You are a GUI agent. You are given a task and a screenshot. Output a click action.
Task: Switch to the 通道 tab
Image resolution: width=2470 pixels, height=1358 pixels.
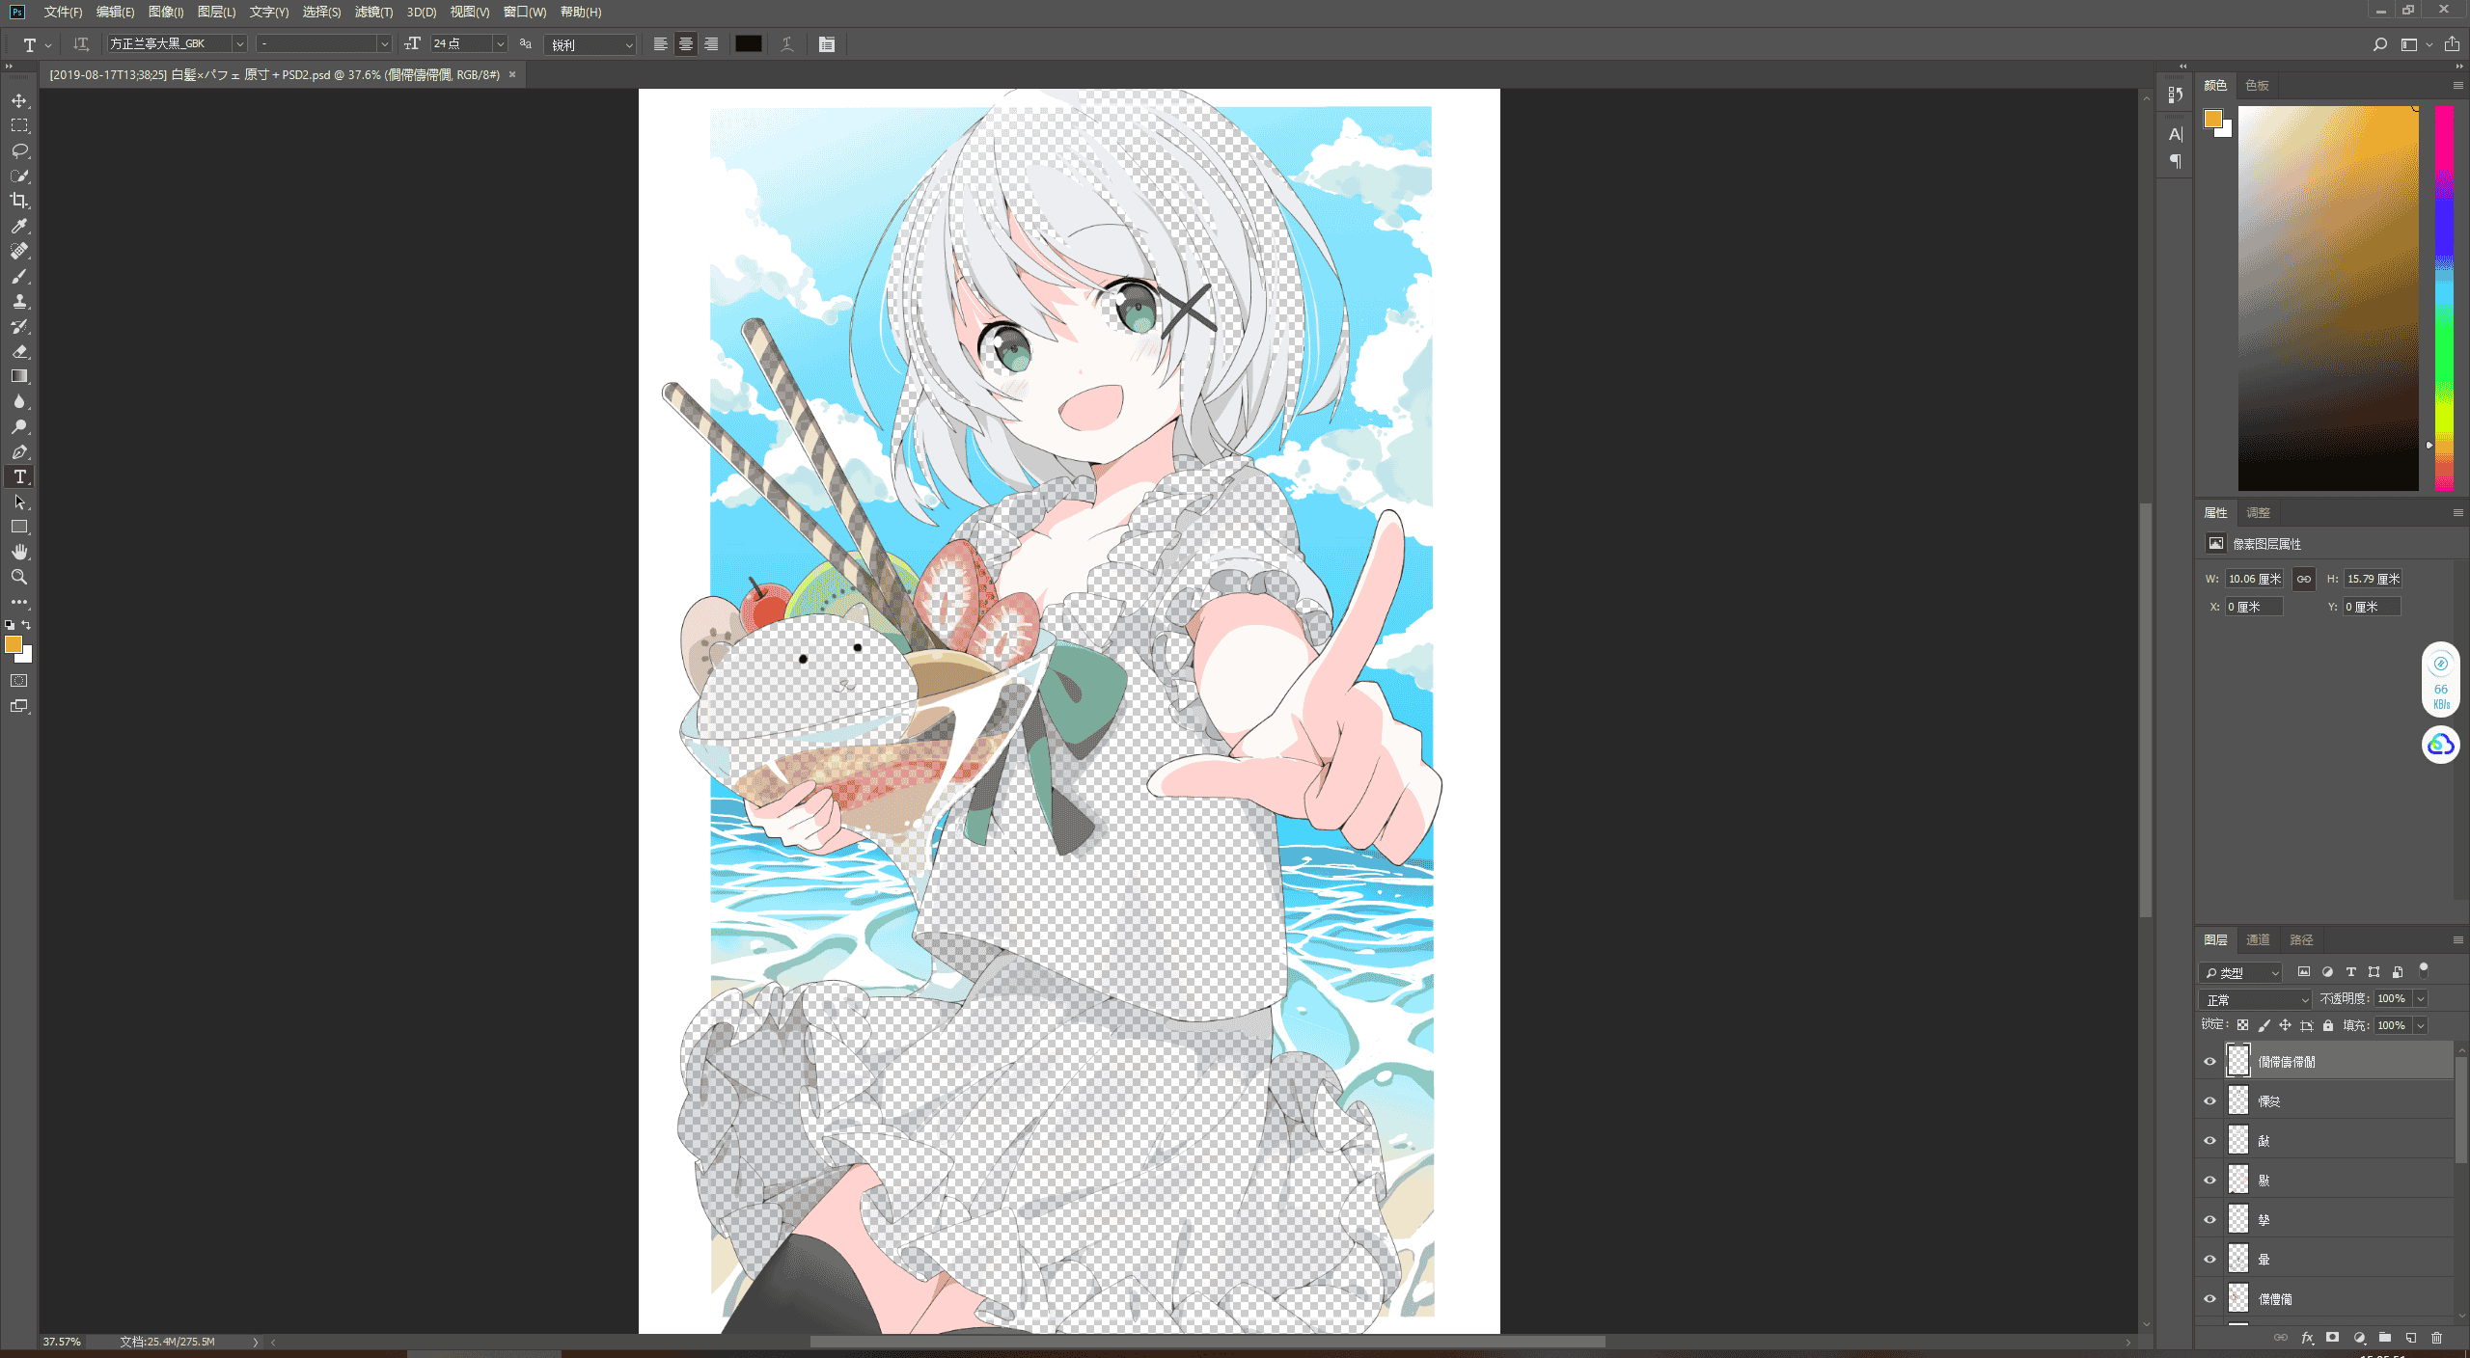click(2258, 939)
